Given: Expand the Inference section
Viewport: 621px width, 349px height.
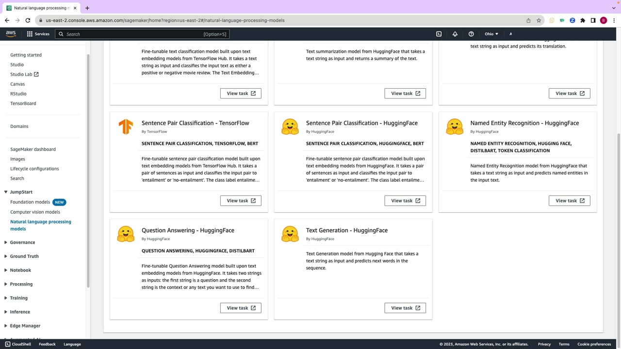Looking at the screenshot, I should pos(6,312).
